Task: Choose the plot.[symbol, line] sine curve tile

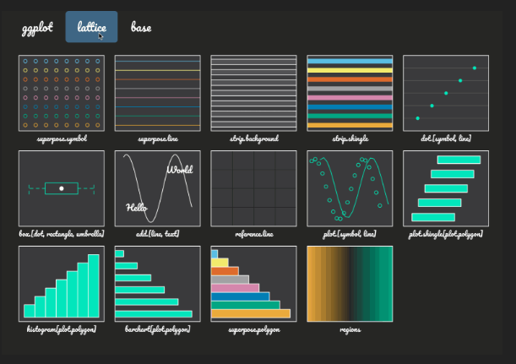Action: pyautogui.click(x=350, y=188)
